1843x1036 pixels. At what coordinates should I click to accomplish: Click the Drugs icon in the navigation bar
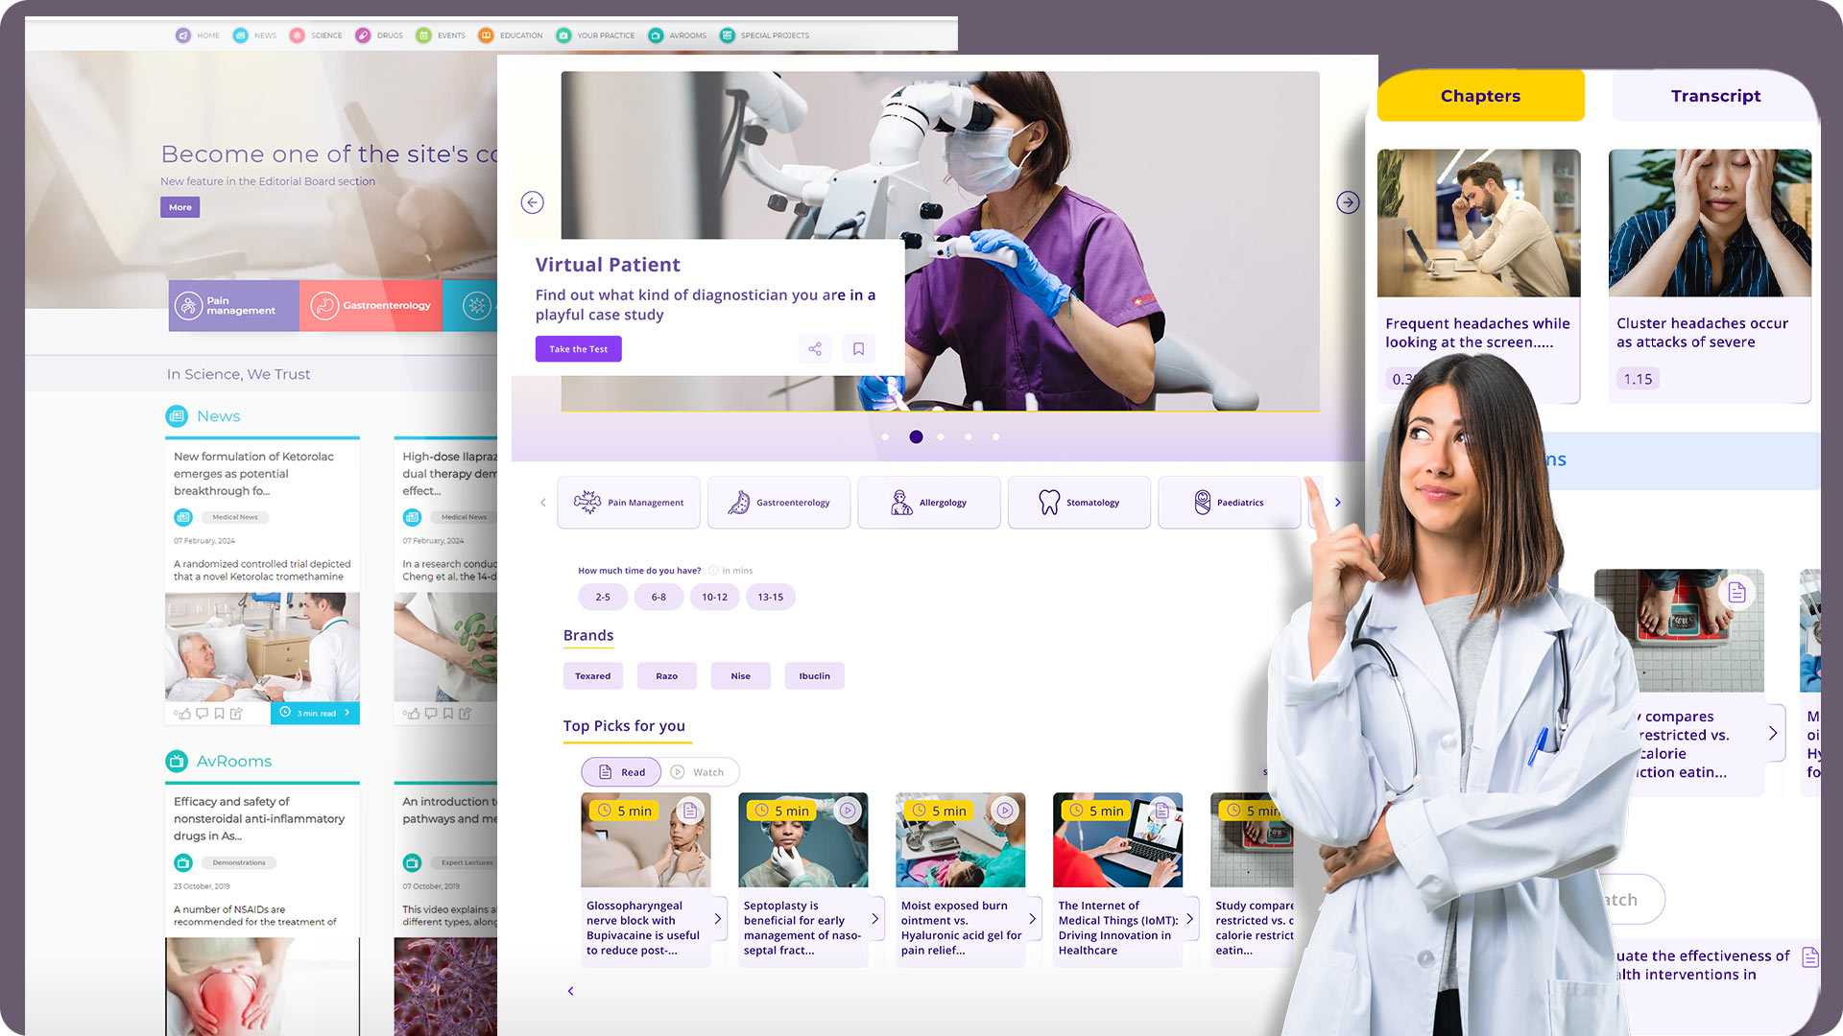coord(363,35)
